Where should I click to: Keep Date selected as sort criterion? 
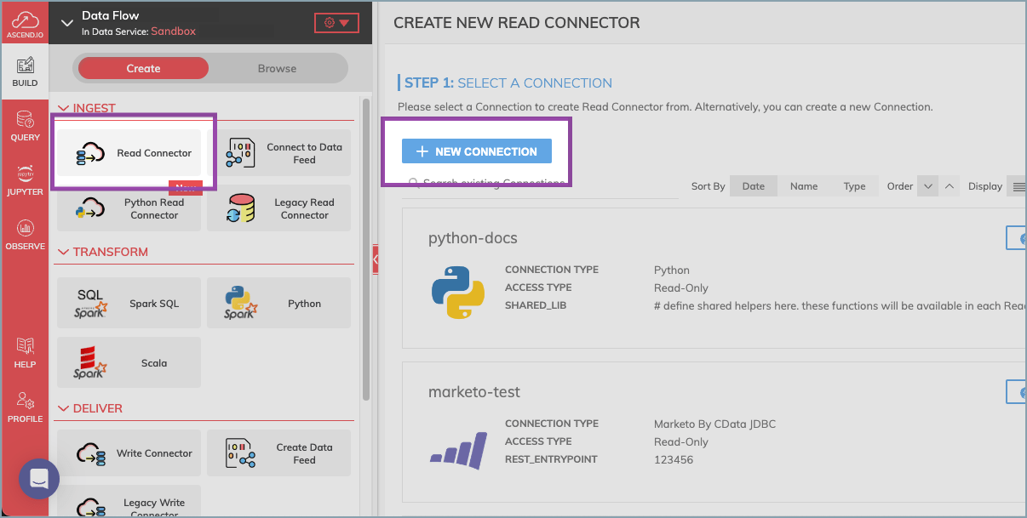(753, 185)
